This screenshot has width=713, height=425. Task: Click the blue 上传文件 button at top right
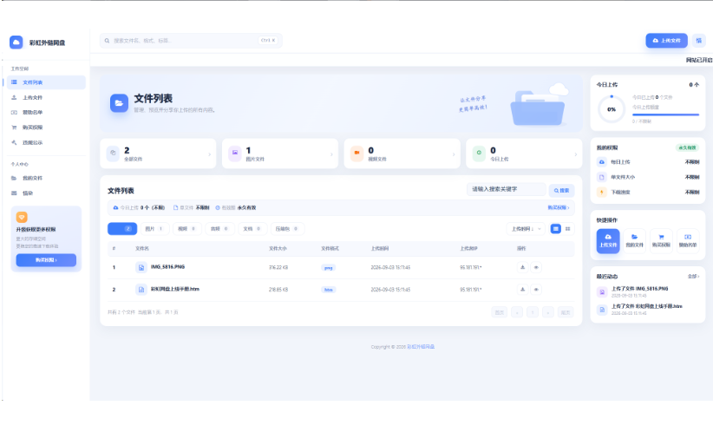click(666, 41)
